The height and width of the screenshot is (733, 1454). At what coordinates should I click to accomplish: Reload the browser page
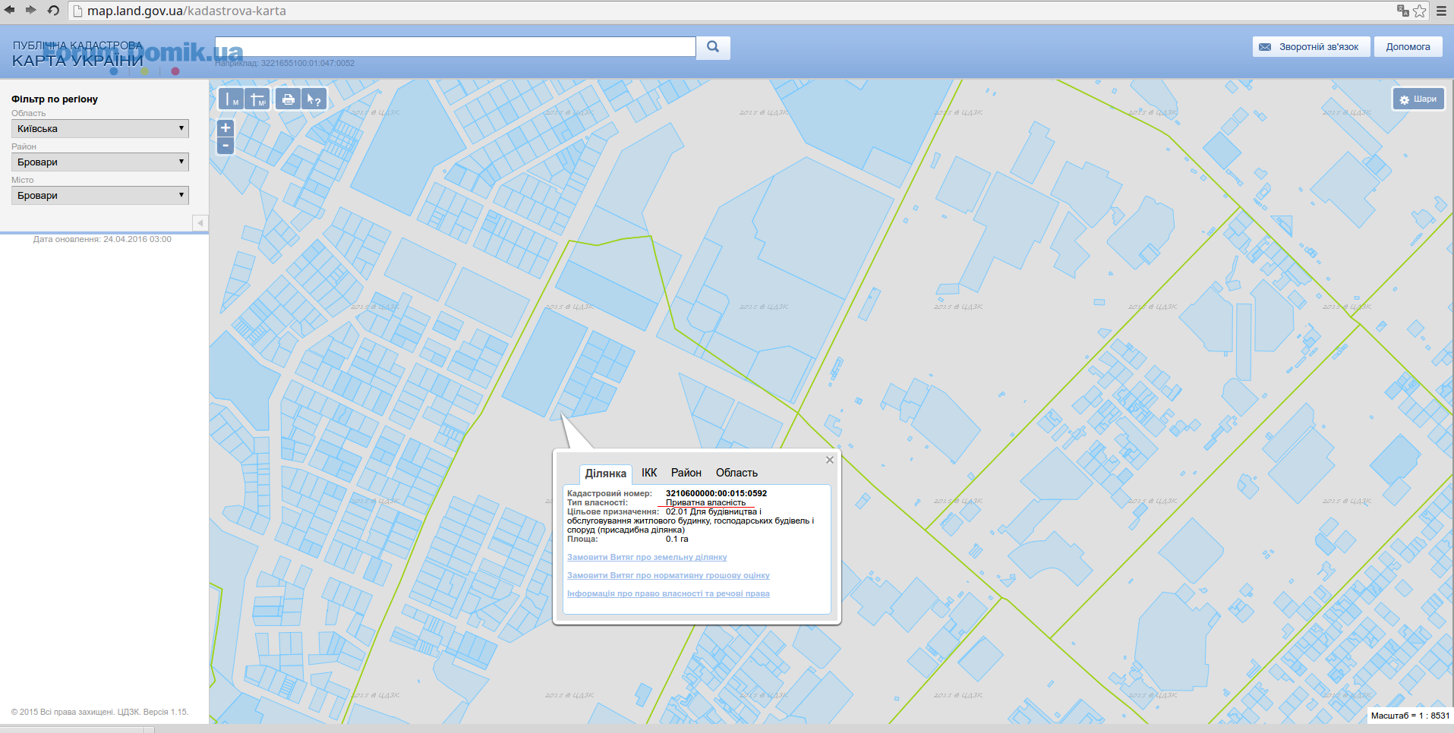53,10
